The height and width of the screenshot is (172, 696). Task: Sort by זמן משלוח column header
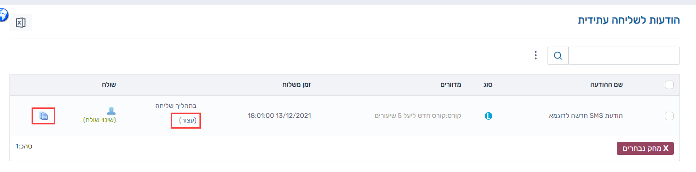click(296, 85)
